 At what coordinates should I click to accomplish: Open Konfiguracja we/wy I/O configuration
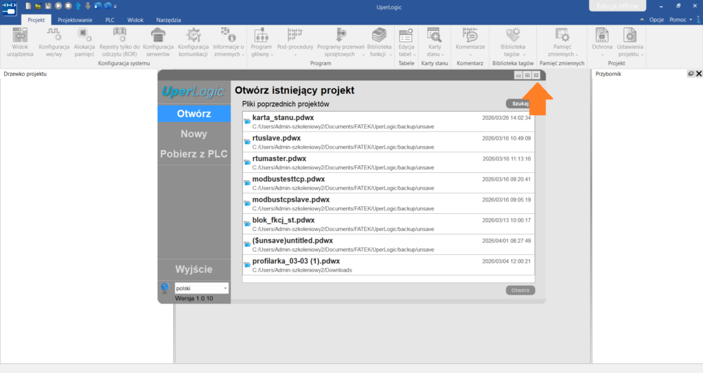[x=54, y=43]
